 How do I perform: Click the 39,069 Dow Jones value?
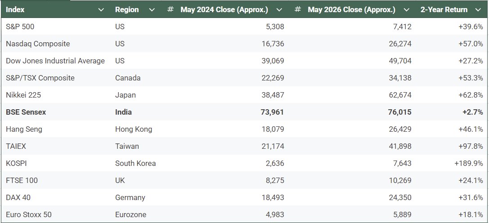[x=273, y=61]
